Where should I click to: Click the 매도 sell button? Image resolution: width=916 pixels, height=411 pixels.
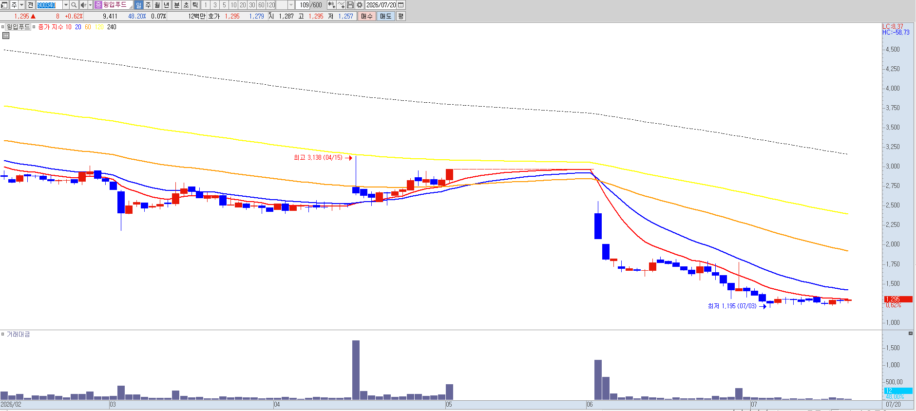point(385,16)
